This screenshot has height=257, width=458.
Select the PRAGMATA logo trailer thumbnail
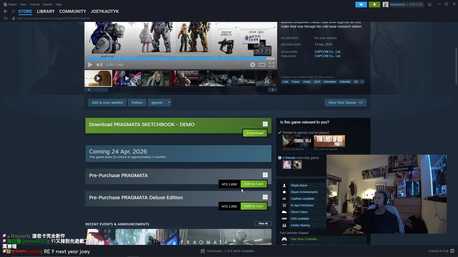(127, 79)
